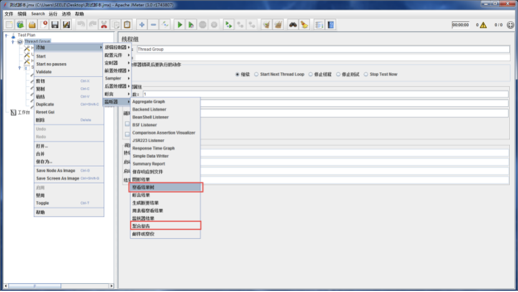Choose Save Node As Image

coord(69,171)
